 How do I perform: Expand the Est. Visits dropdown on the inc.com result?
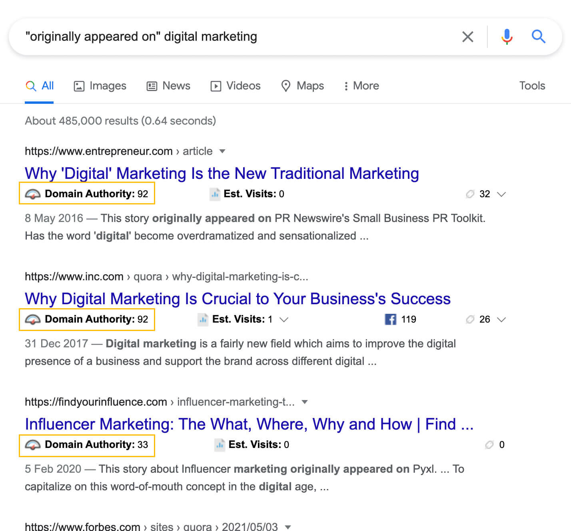284,319
